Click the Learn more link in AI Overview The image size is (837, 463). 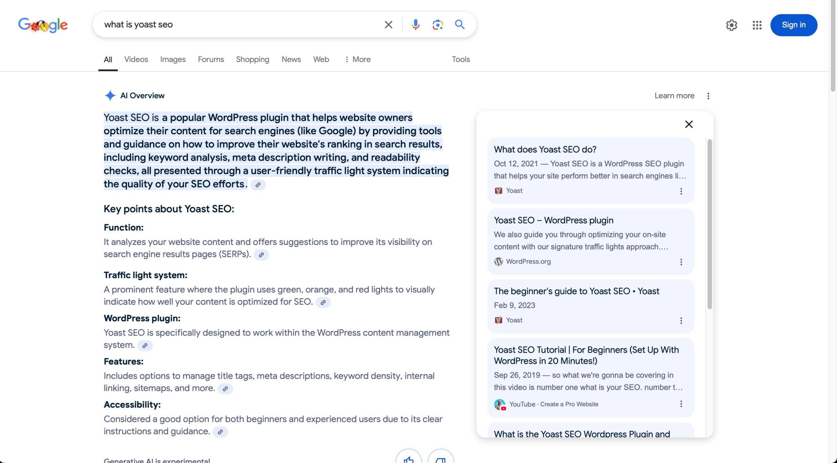[674, 95]
